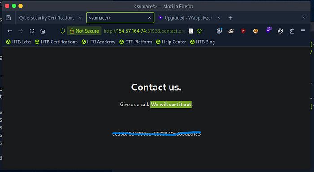Image resolution: width=314 pixels, height=172 pixels.
Task: Open the Firefox application hamburger menu
Action: pyautogui.click(x=303, y=31)
